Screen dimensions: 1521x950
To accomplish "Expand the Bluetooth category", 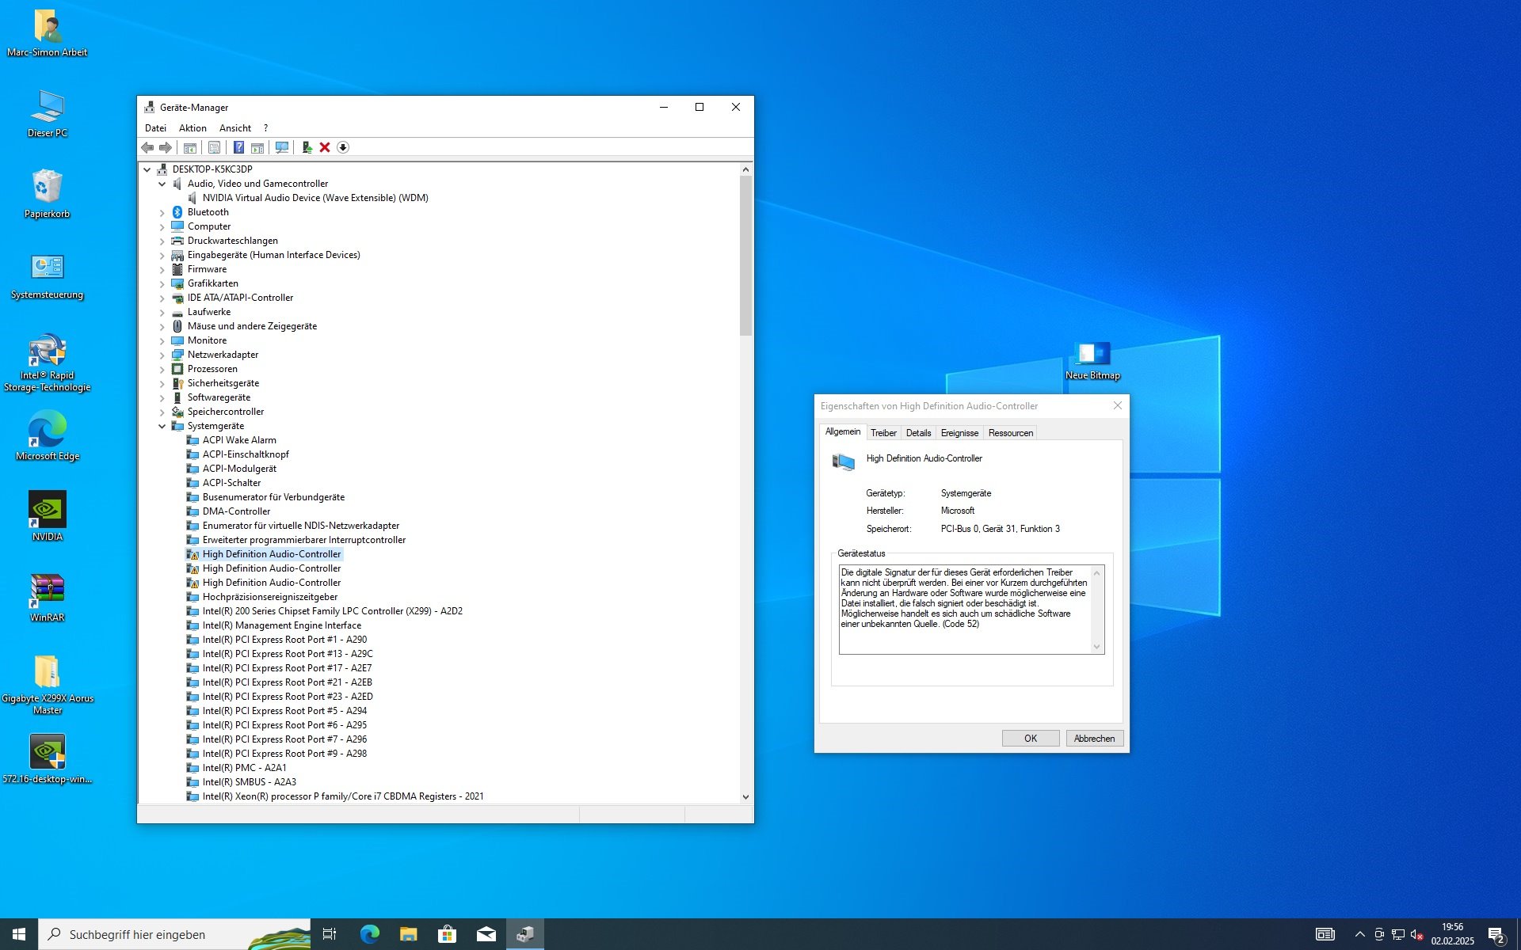I will (162, 212).
